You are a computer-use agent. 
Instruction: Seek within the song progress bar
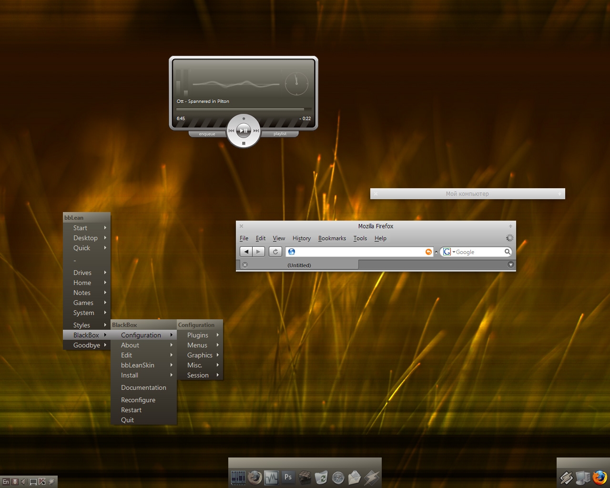pos(244,110)
